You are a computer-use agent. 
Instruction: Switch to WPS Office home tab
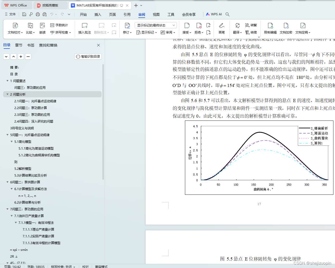[16, 5]
